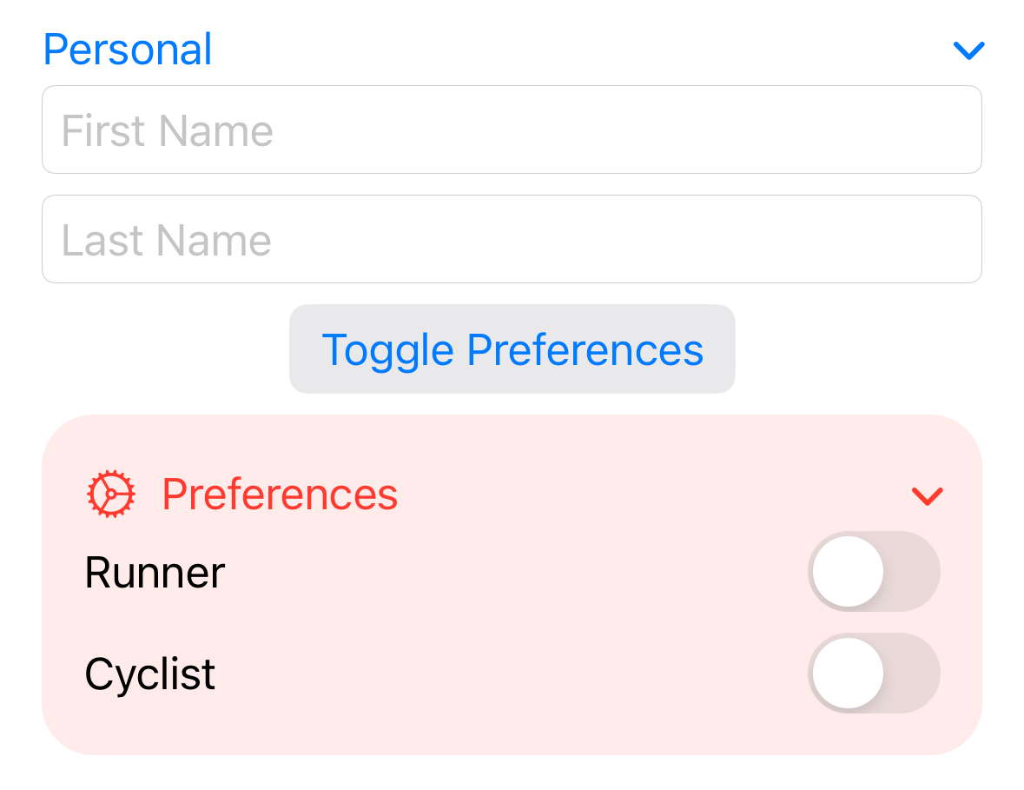Click the blue Personal section title
This screenshot has width=1024, height=790.
tap(128, 50)
